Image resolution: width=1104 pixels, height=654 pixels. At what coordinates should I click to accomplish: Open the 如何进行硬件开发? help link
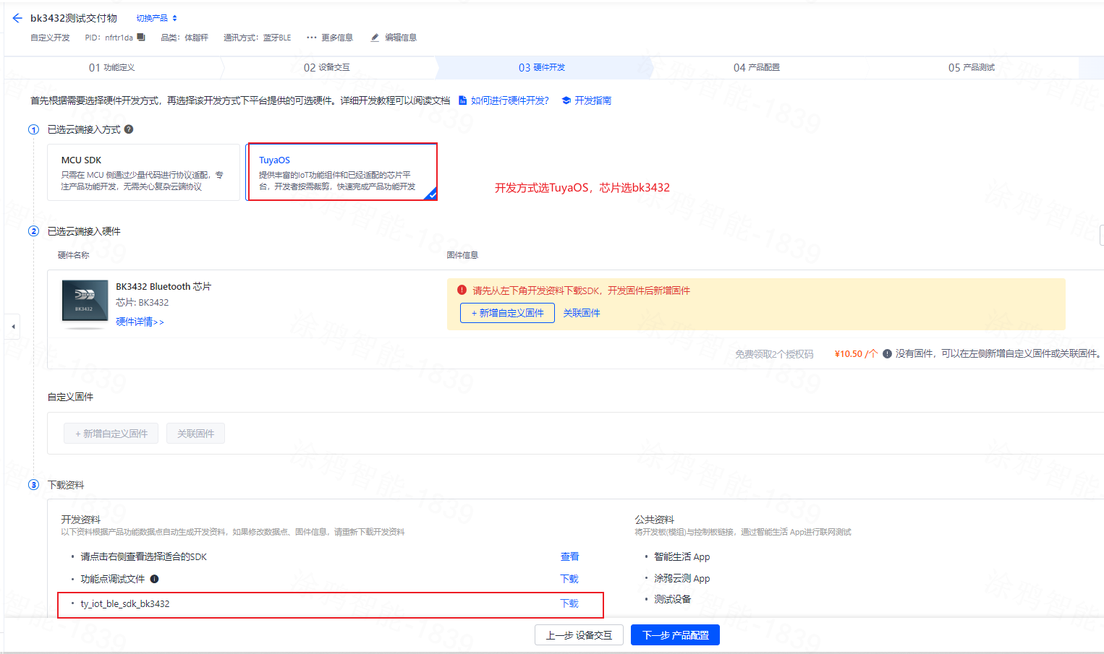pyautogui.click(x=510, y=100)
